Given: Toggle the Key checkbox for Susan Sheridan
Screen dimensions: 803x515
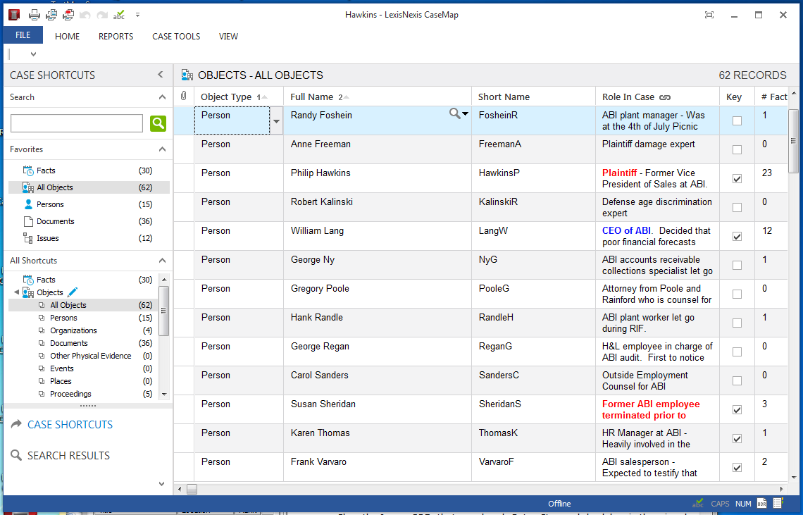Looking at the screenshot, I should coord(737,410).
